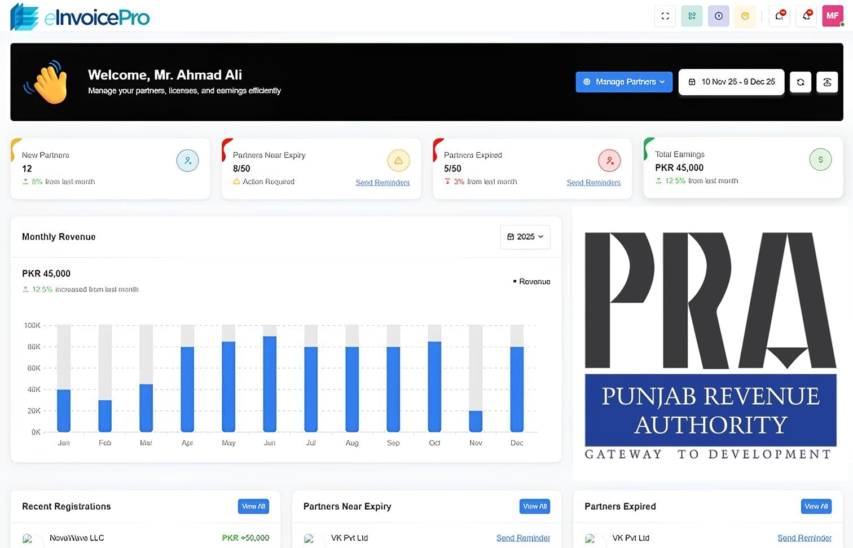The height and width of the screenshot is (548, 853).
Task: Click the New Partners count 12
Action: [x=27, y=169]
